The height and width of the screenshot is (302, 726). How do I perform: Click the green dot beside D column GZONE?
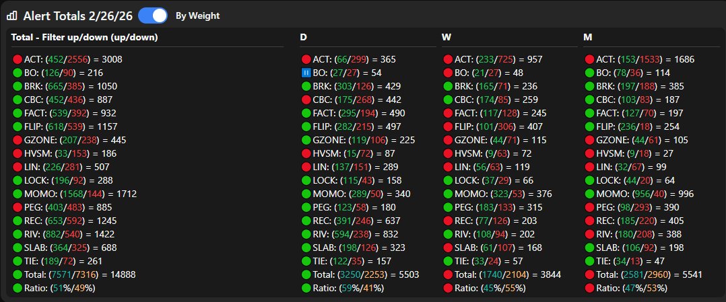pyautogui.click(x=306, y=140)
